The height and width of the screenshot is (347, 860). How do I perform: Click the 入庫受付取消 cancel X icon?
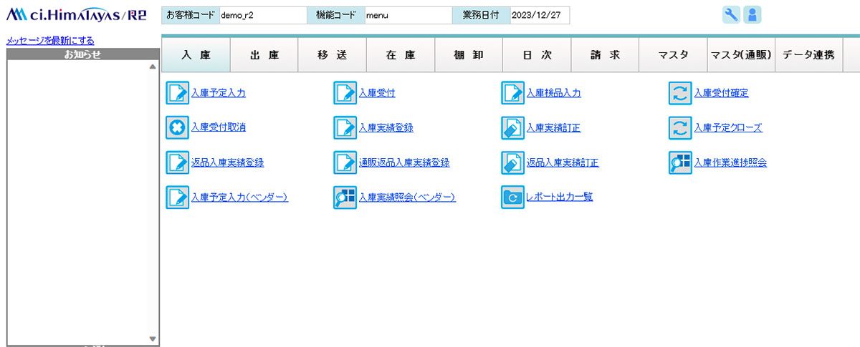pyautogui.click(x=177, y=127)
